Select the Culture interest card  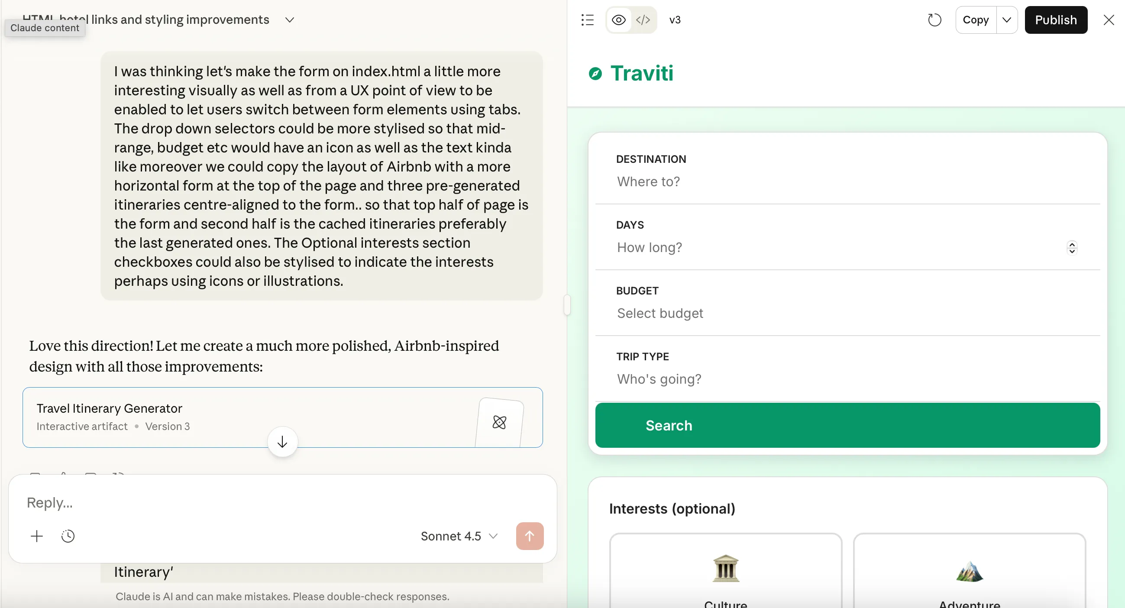click(725, 572)
